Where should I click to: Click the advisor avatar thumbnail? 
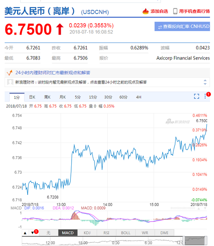point(10,82)
